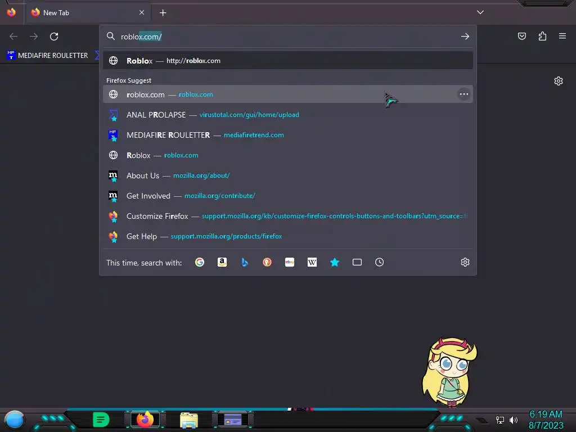The image size is (576, 432).
Task: Select Get Help support.mozilla.org suggestion
Action: (x=288, y=236)
